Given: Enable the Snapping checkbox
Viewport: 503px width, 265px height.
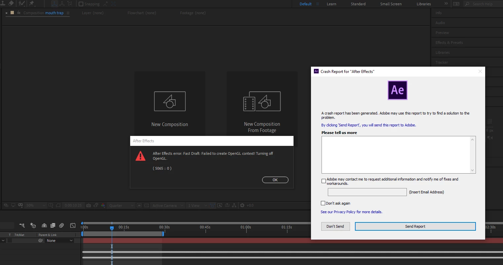Looking at the screenshot, I should coord(81,4).
